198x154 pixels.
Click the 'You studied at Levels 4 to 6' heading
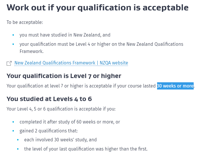tap(49, 99)
